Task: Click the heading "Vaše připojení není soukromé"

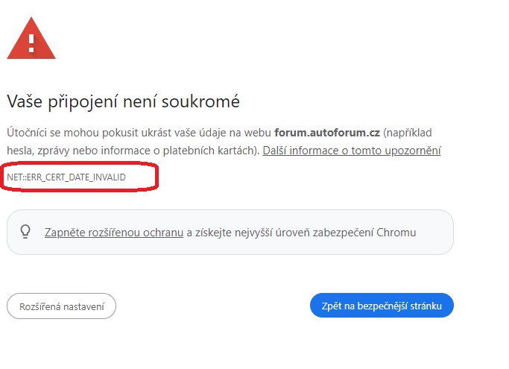Action: point(123,101)
